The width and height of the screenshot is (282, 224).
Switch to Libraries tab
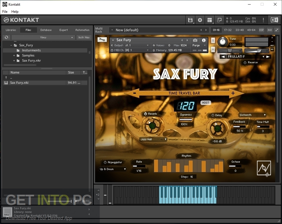pos(11,30)
